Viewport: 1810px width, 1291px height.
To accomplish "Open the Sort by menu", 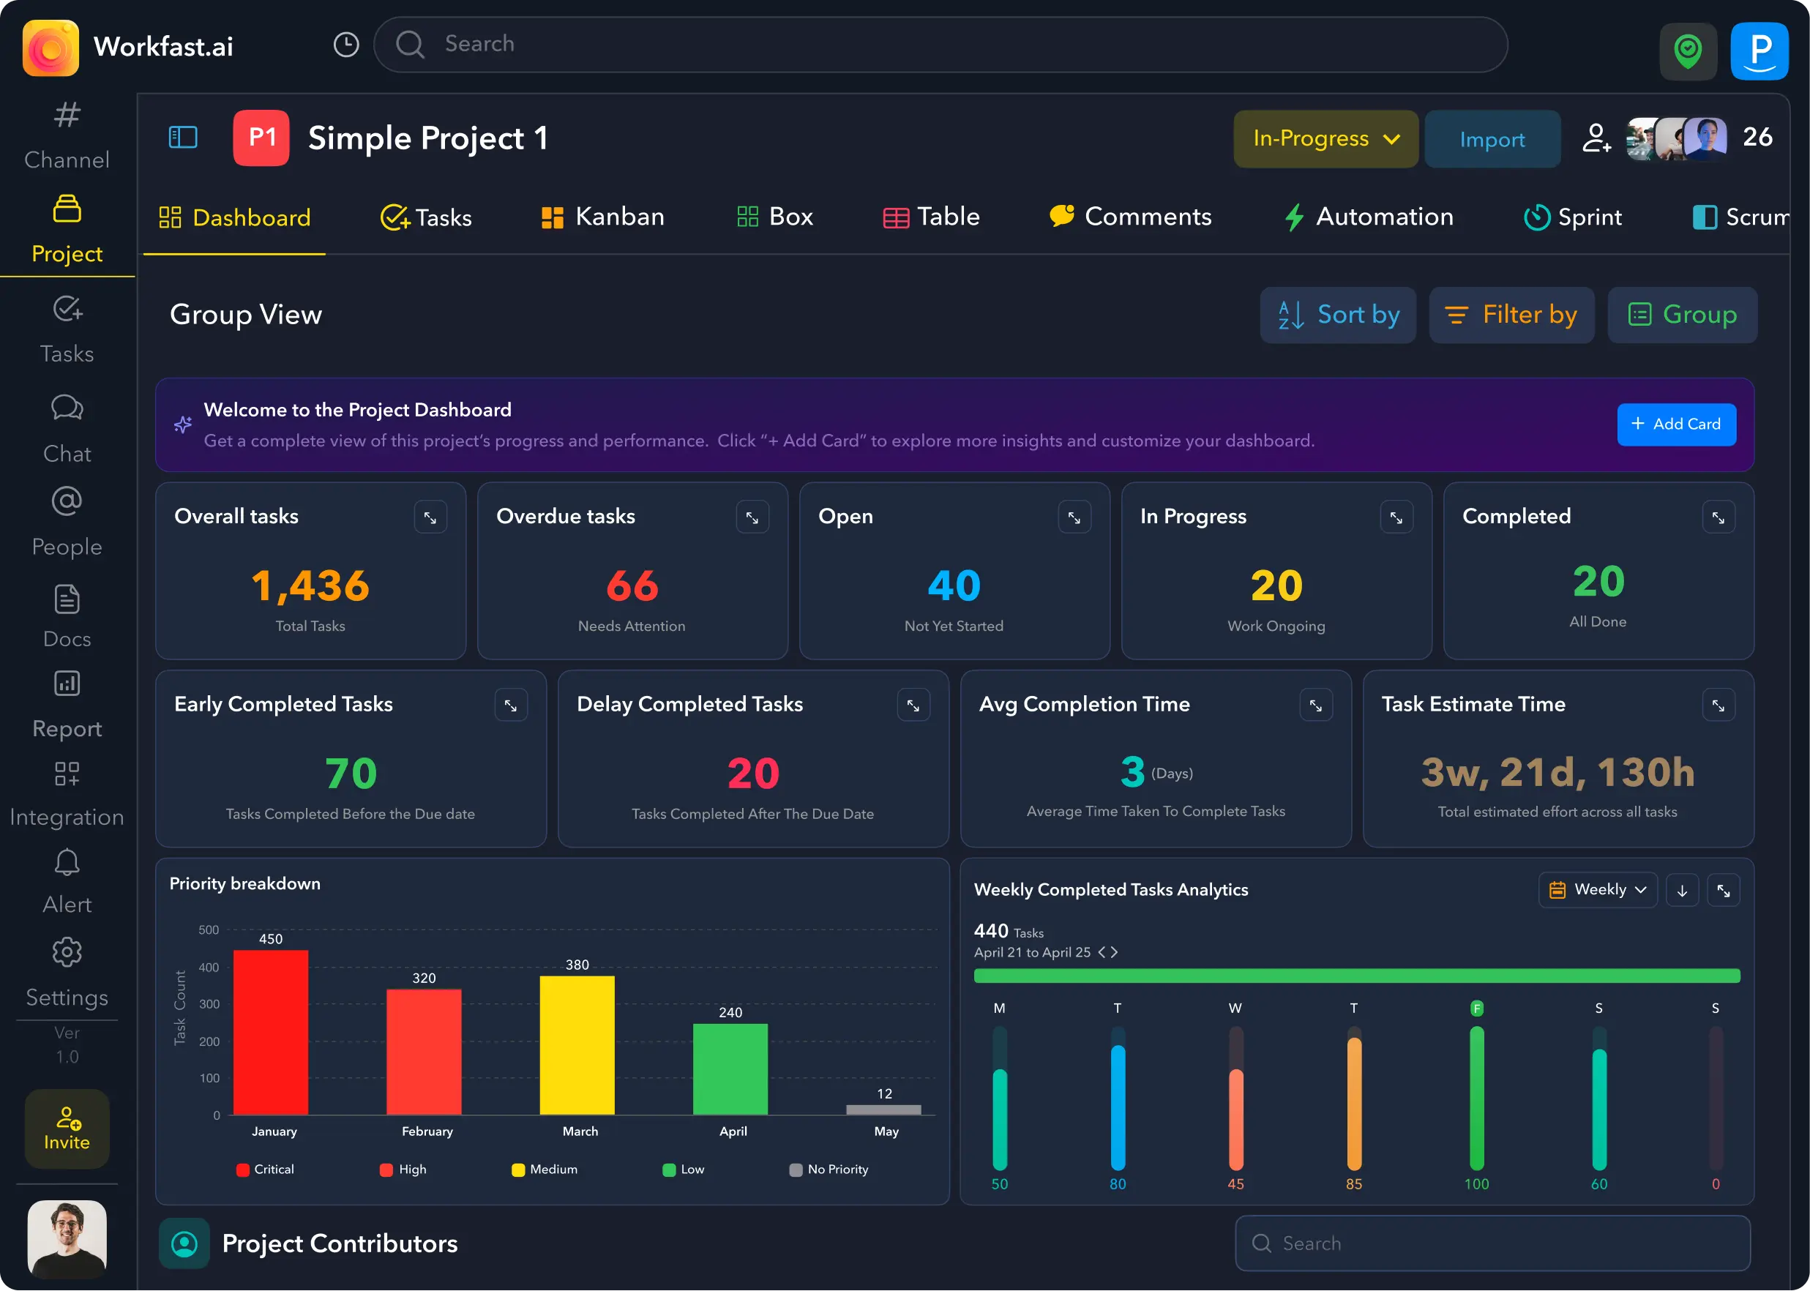I will point(1338,315).
